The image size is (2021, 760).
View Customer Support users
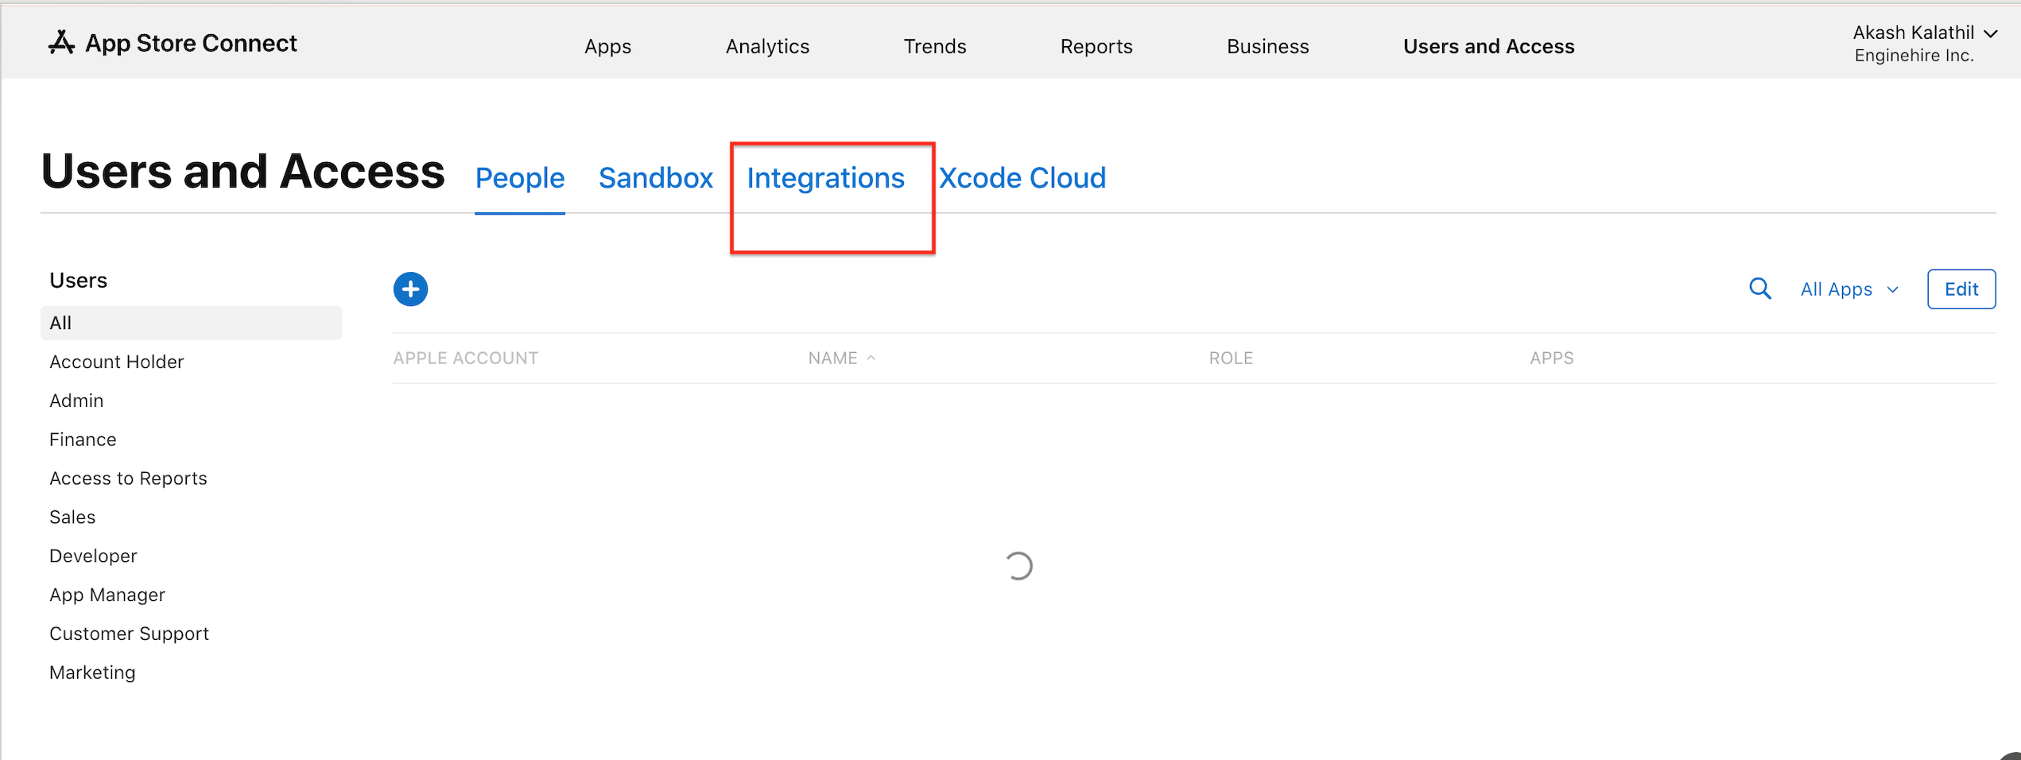point(129,633)
